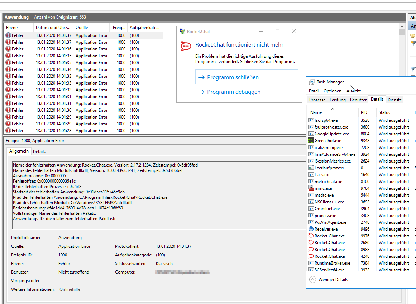Select the icak2meng.exe row
Image resolution: width=416 pixels, height=304 pixels.
(361, 148)
